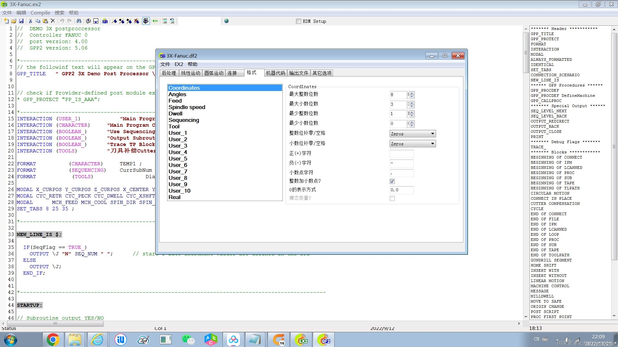Image resolution: width=618 pixels, height=347 pixels.
Task: Click the green left arrow icon
Action: click(x=155, y=21)
